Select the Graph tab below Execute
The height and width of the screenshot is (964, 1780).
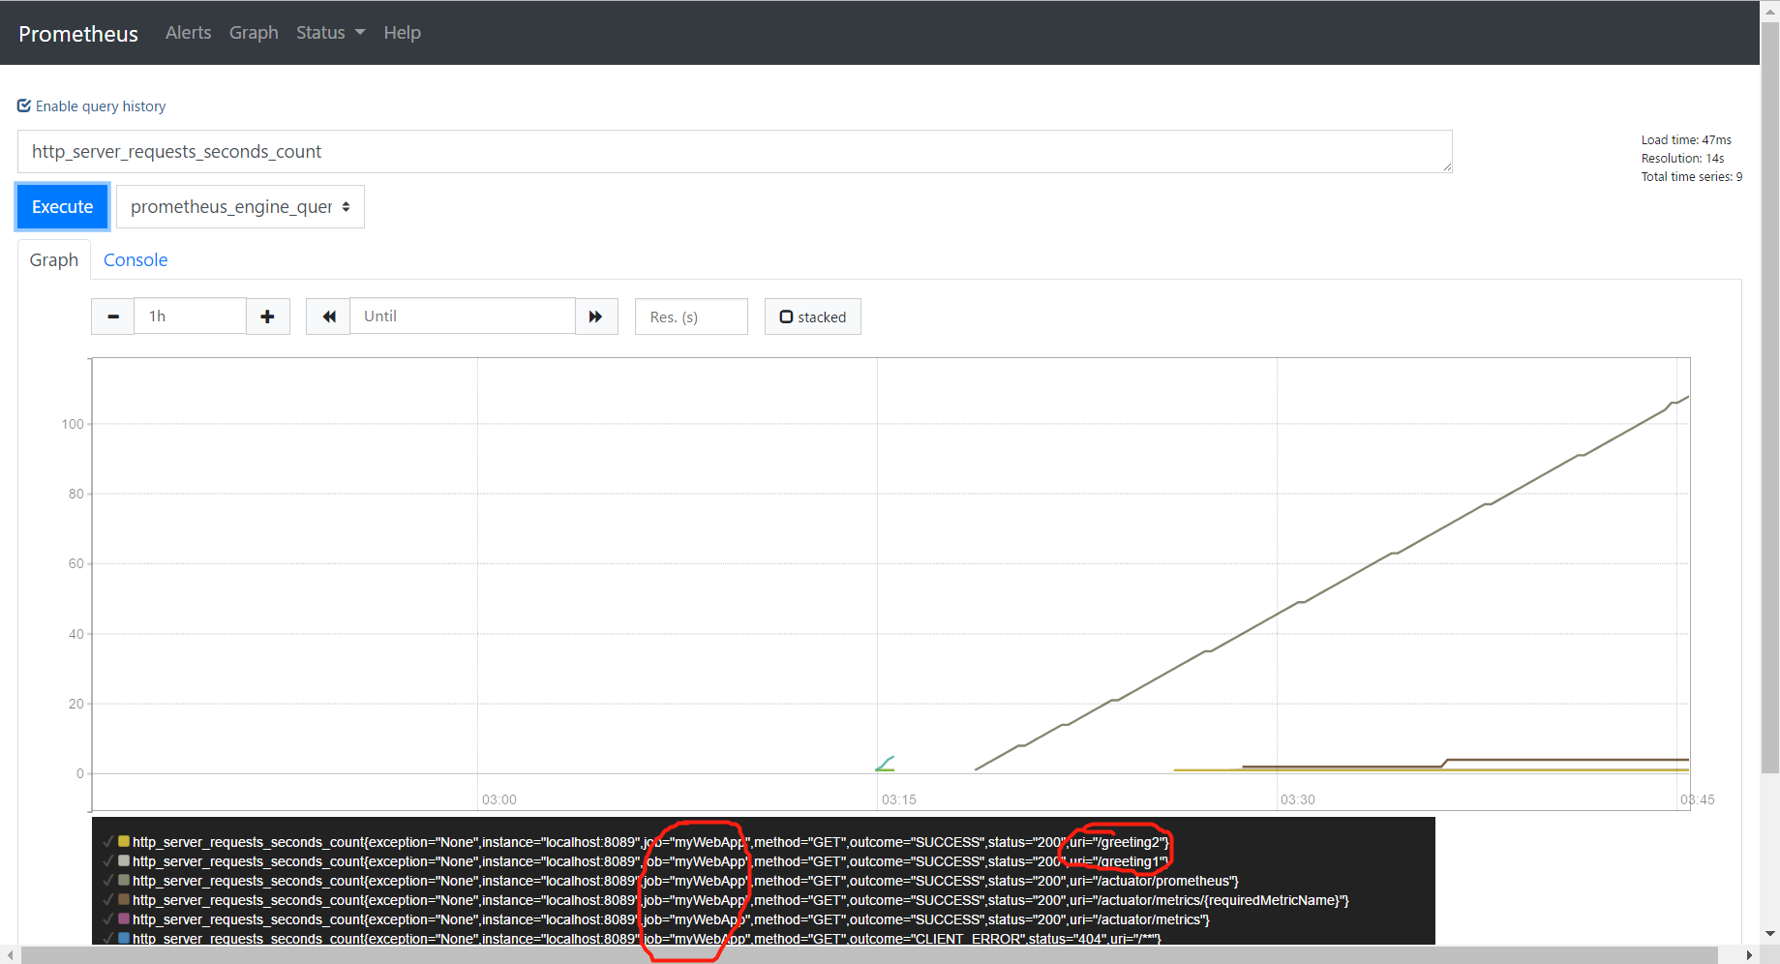54,259
